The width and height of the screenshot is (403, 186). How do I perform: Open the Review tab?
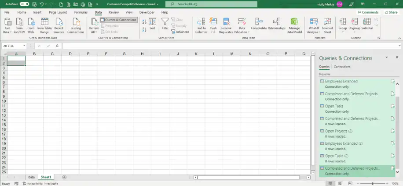point(114,12)
